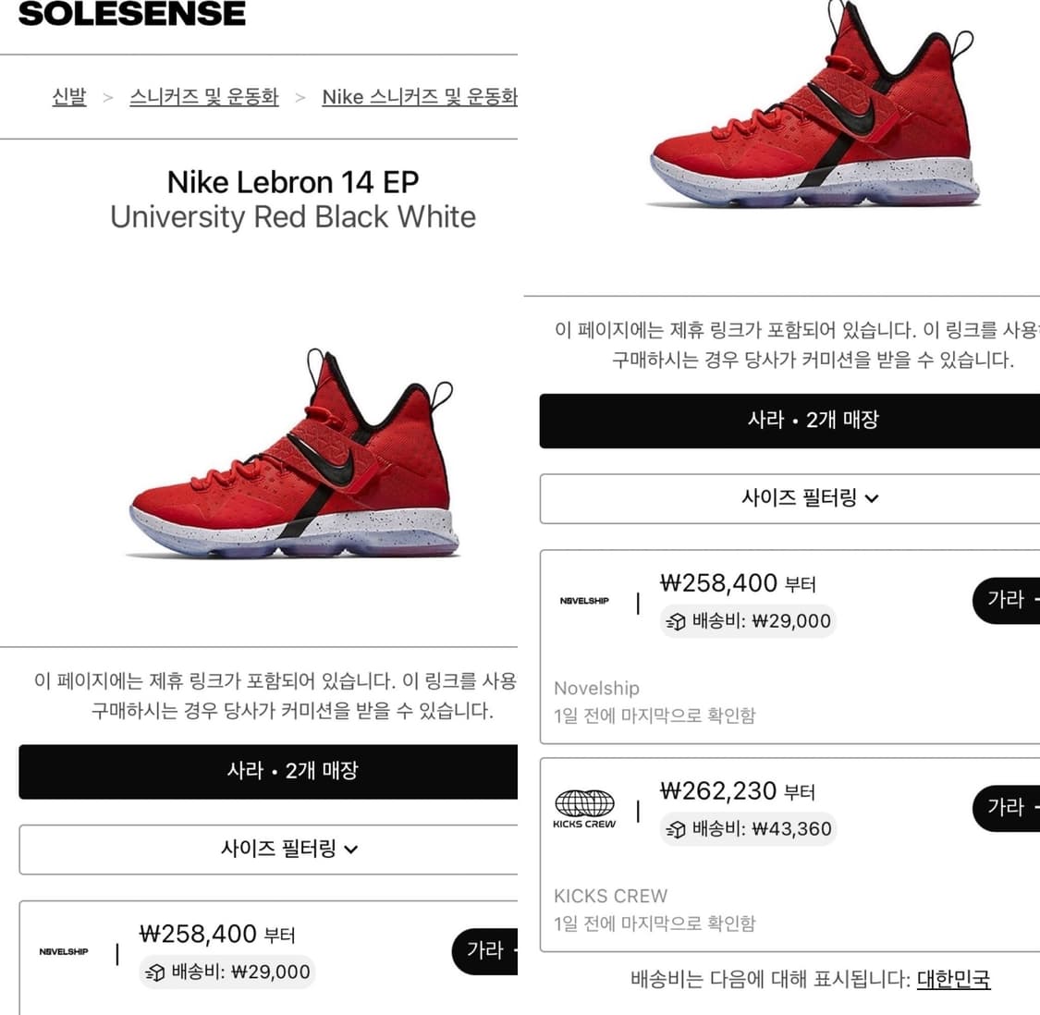1040x1015 pixels.
Task: Click the right 사라 2개 매장 button
Action: (789, 421)
